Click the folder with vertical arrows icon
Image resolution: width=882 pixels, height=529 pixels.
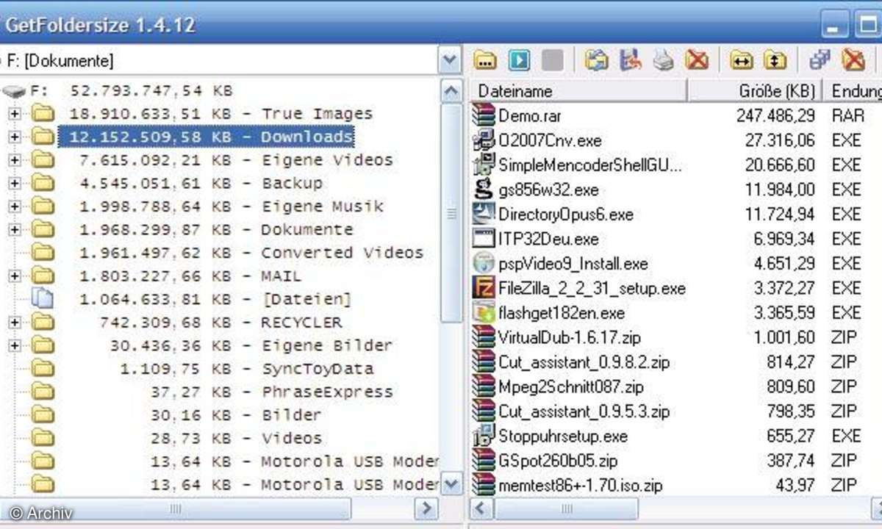(x=775, y=60)
